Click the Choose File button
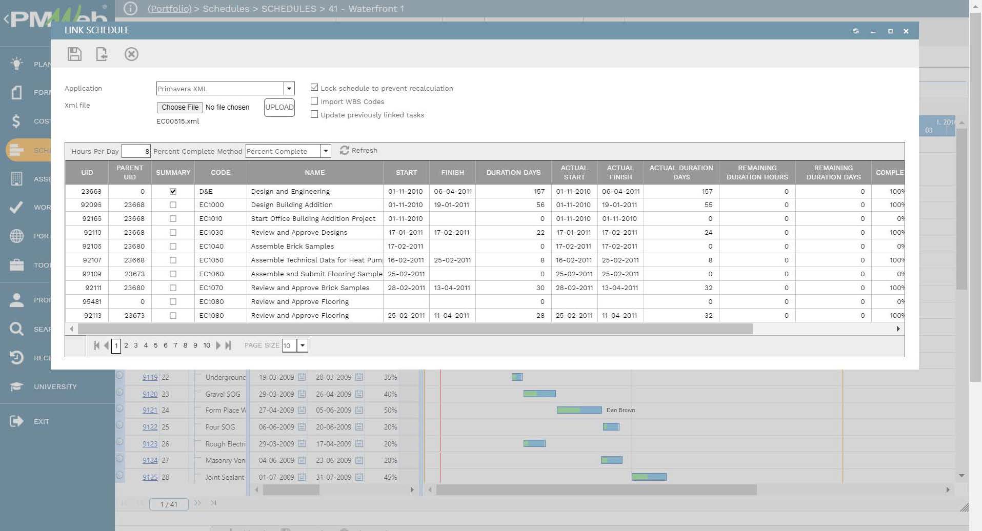 pos(179,107)
